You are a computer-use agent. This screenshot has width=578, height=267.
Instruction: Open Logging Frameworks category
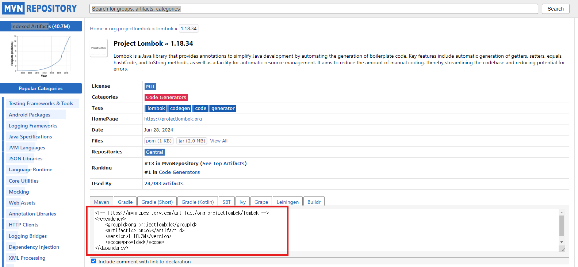pos(33,126)
